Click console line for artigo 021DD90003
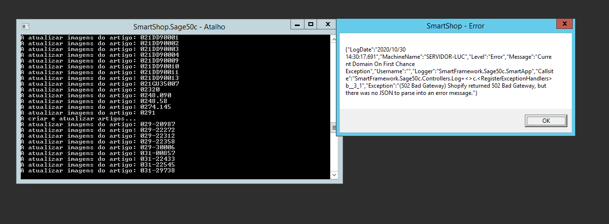 100,49
